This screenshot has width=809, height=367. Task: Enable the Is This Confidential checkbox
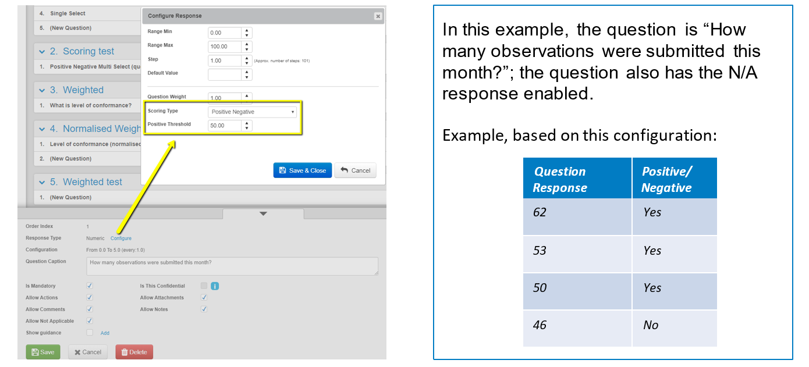click(x=204, y=286)
